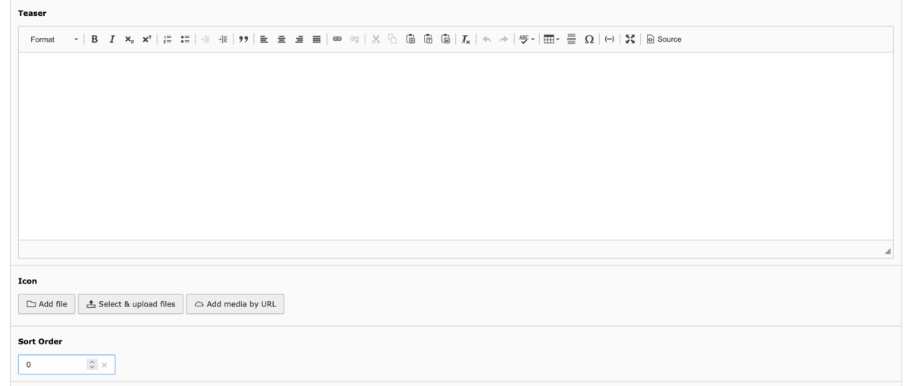The image size is (910, 386).
Task: Toggle superscript formatting
Action: pos(146,39)
